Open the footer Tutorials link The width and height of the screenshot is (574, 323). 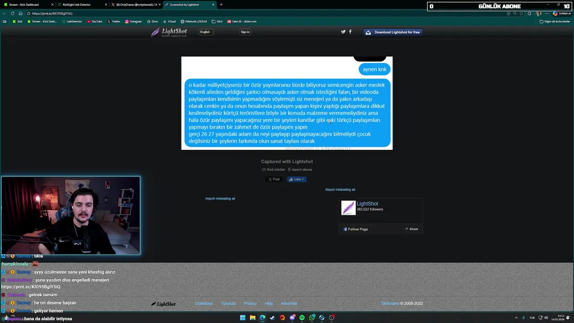tap(228, 304)
